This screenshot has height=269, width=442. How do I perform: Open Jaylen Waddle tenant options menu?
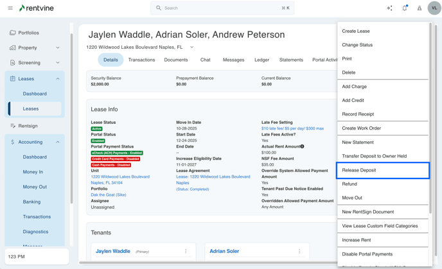pos(186,251)
